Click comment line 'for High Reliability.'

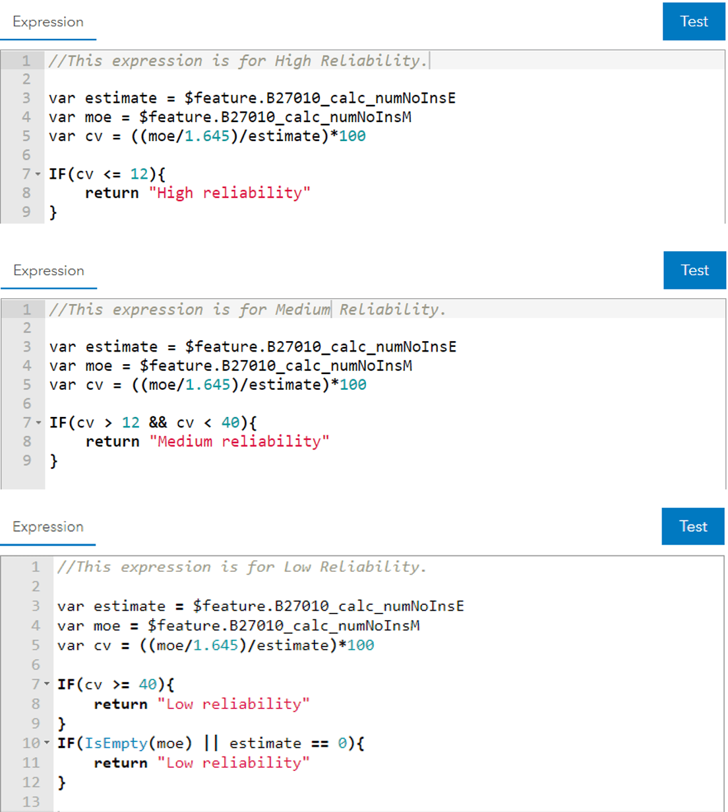tap(239, 61)
